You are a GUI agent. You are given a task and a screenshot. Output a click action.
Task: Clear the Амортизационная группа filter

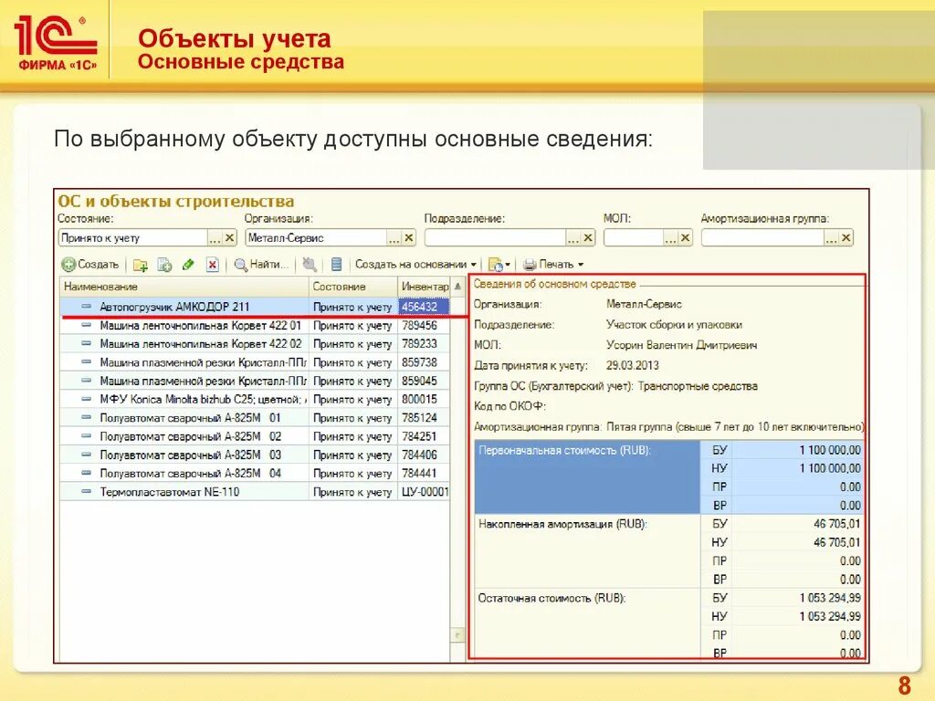pyautogui.click(x=846, y=238)
